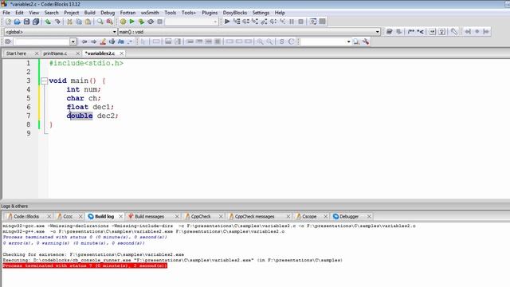The height and width of the screenshot is (287, 510).
Task: Paste from clipboard
Action: point(88,22)
